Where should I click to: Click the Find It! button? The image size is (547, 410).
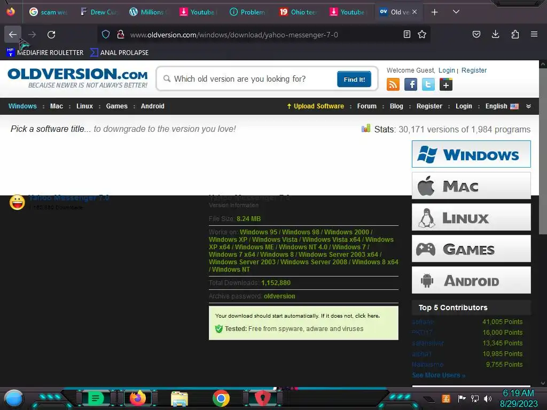pos(354,79)
